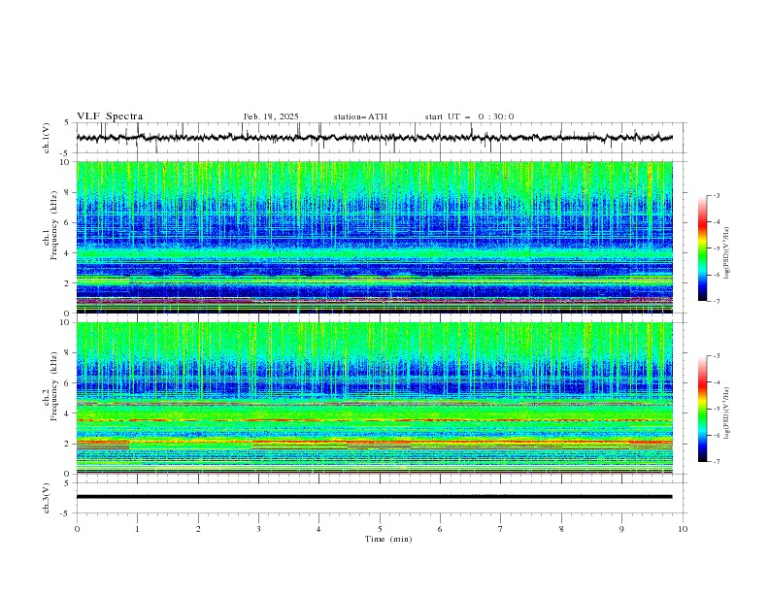
Task: Click the "-5" tick on the ch.1(V) axis
Action: [x=65, y=153]
